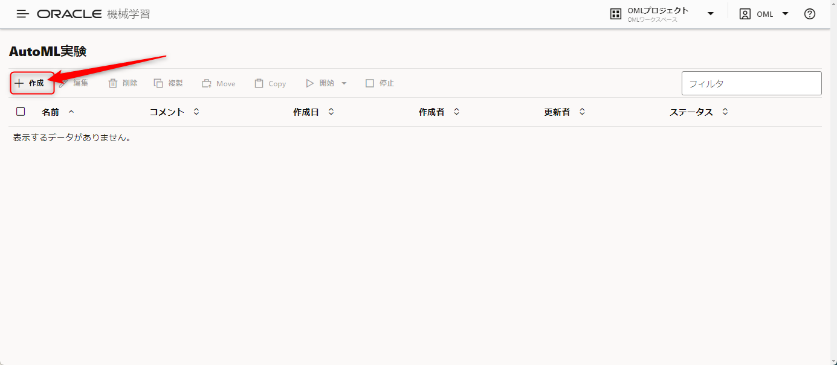This screenshot has width=837, height=365.
Task: Sort by 作成者 column header
Action: click(x=431, y=112)
